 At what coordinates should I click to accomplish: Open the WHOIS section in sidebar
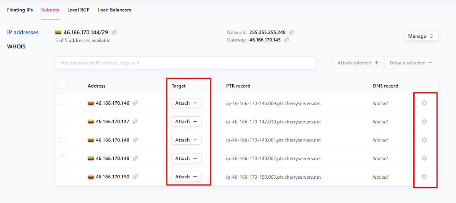coord(16,46)
